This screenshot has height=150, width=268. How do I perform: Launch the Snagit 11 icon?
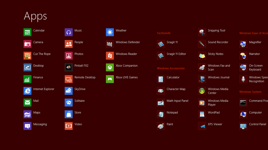click(x=161, y=44)
